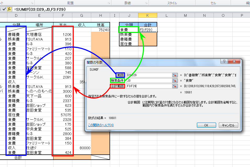The height and width of the screenshot is (167, 250).
Task: Collapse dialog via 範囲 range selector icon
Action: tap(175, 75)
